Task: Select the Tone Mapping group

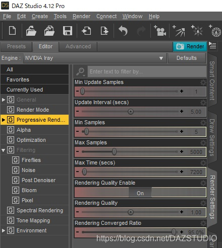Action: [x=34, y=220]
